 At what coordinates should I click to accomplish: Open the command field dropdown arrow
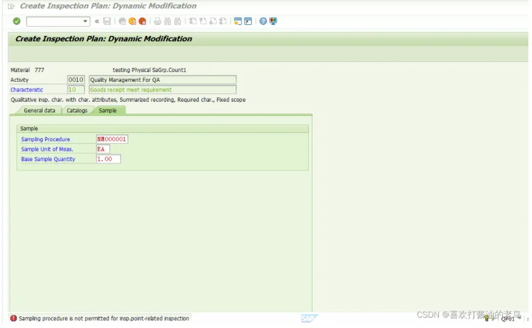(x=85, y=21)
